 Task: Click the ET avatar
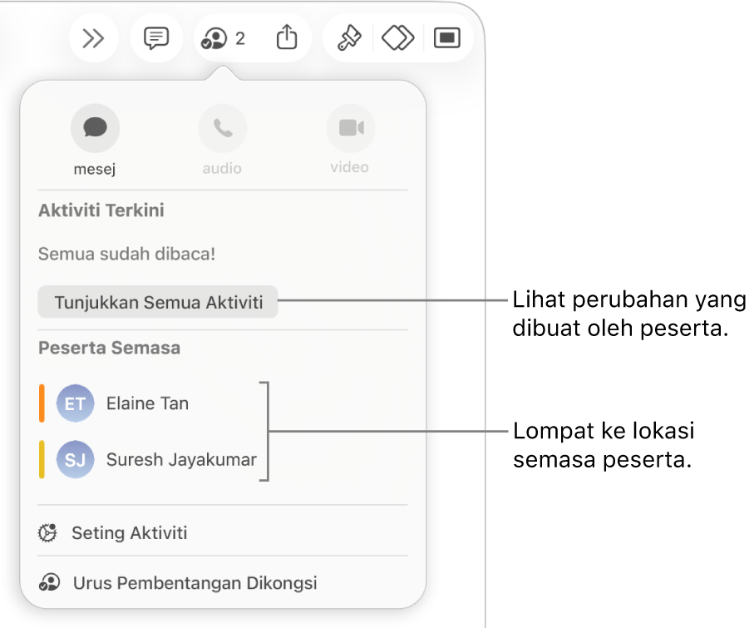point(75,403)
